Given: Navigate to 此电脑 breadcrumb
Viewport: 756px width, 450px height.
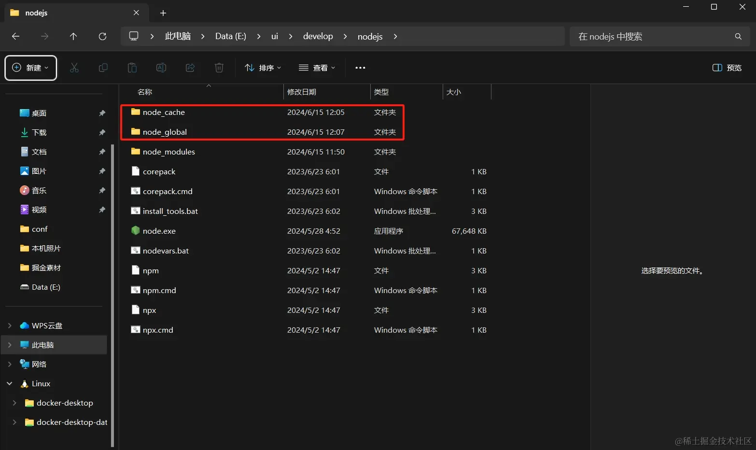Looking at the screenshot, I should pyautogui.click(x=178, y=36).
